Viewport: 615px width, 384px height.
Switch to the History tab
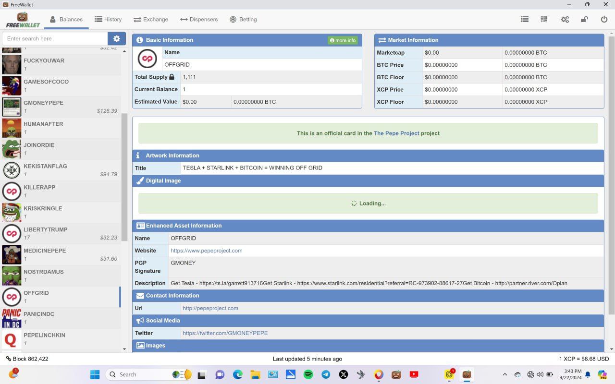pyautogui.click(x=108, y=19)
